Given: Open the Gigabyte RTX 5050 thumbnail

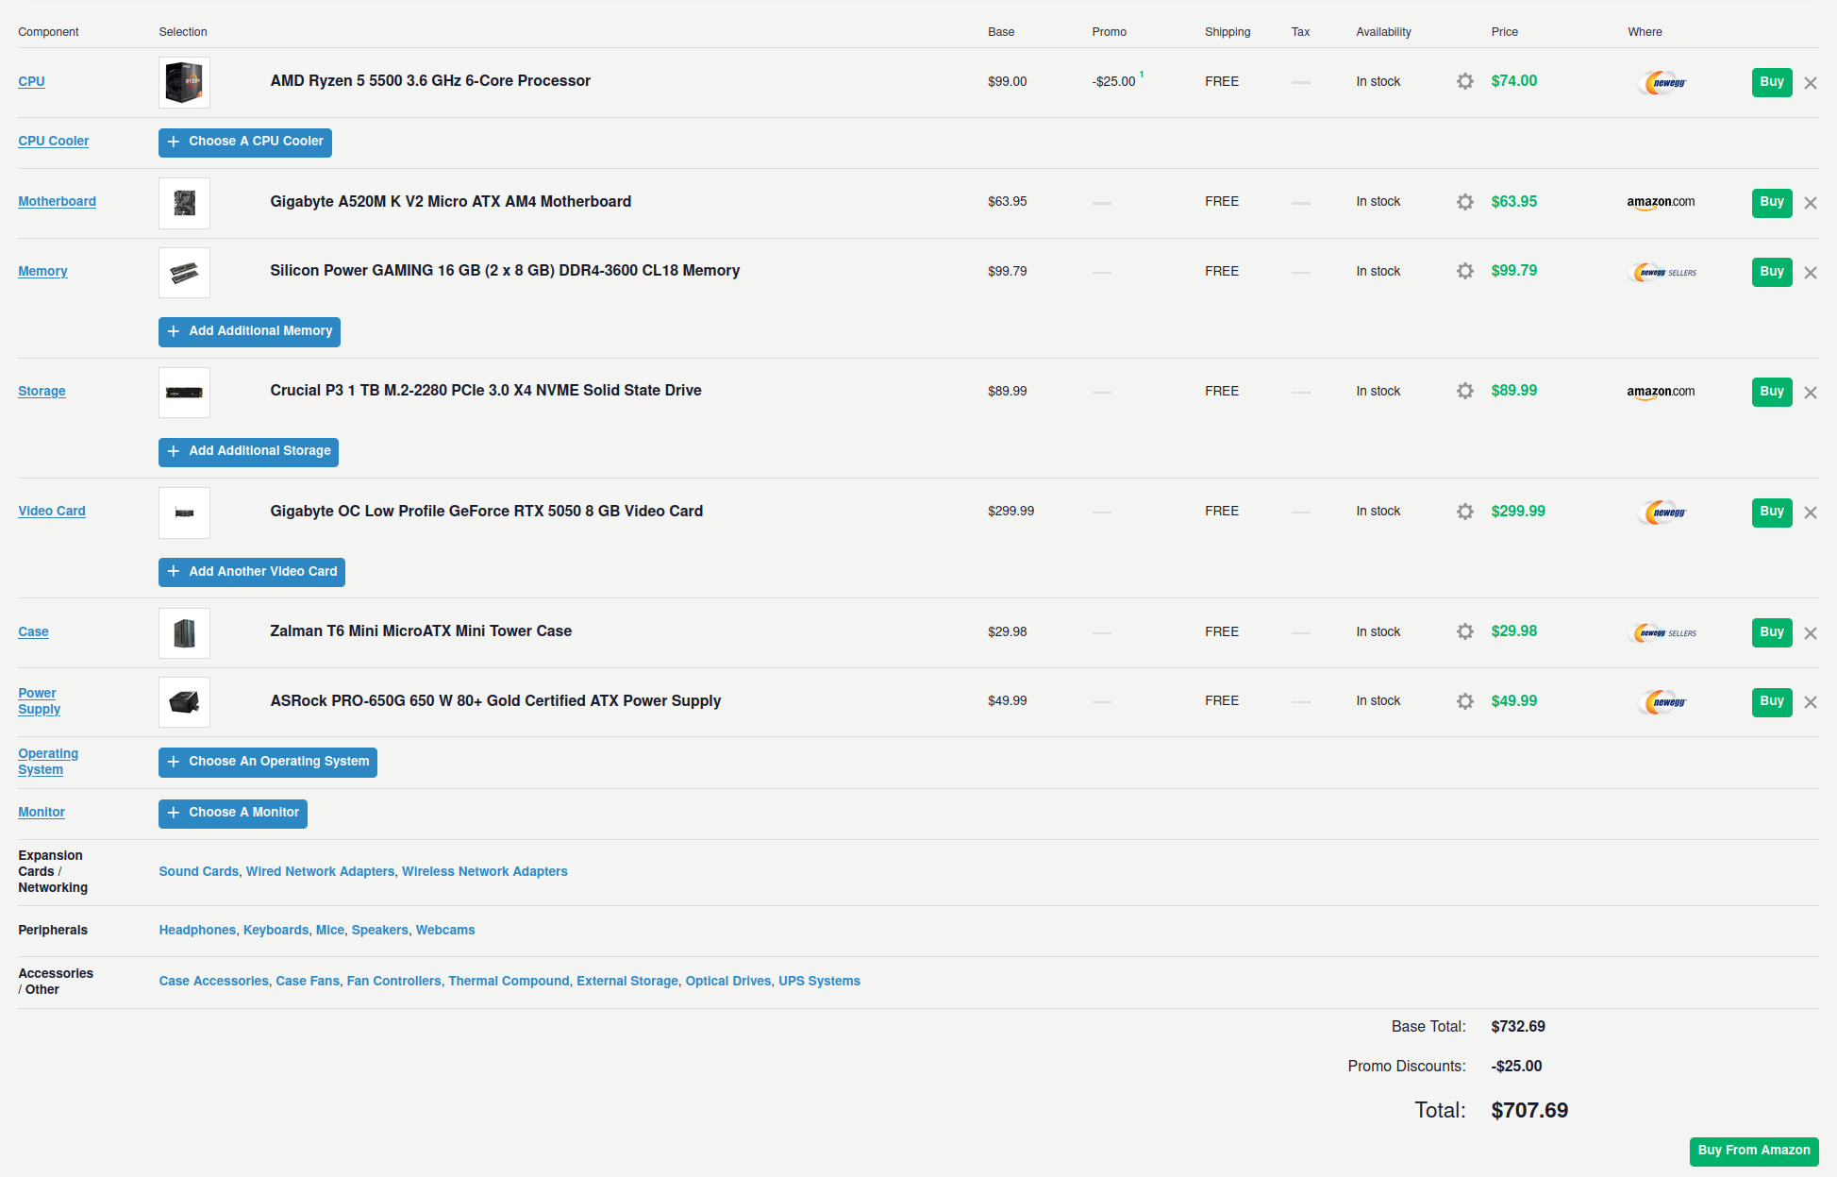Looking at the screenshot, I should point(184,513).
